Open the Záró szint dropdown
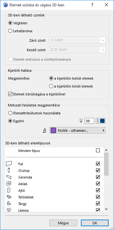This screenshot has height=230, width=114. pos(77,40)
